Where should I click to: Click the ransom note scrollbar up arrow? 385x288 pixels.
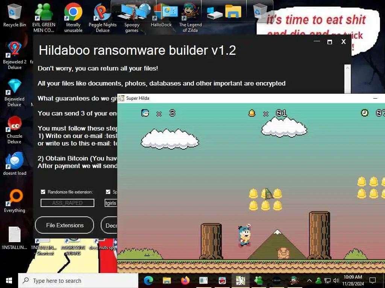pos(347,68)
